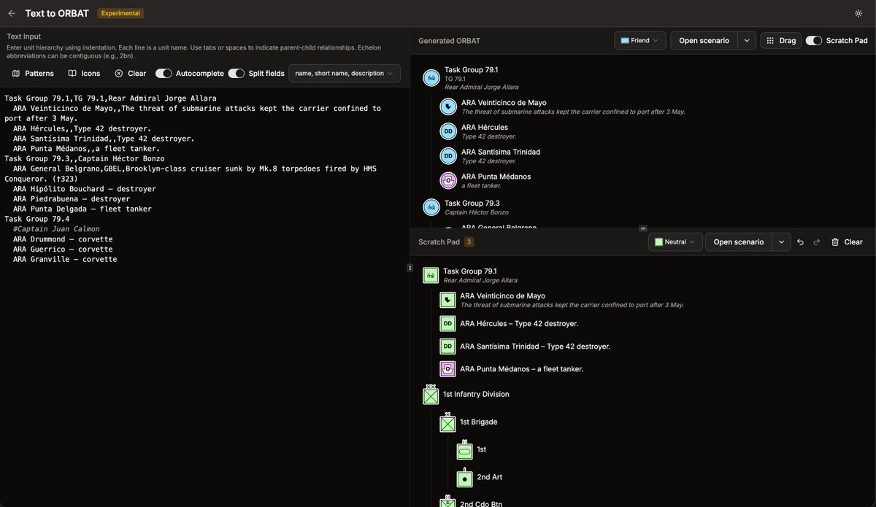
Task: Open the Icons reference
Action: 84,73
